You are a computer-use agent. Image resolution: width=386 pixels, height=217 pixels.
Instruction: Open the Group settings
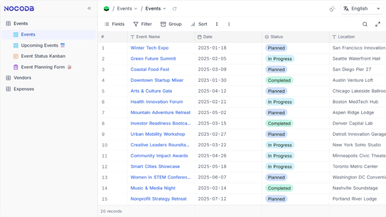[171, 24]
